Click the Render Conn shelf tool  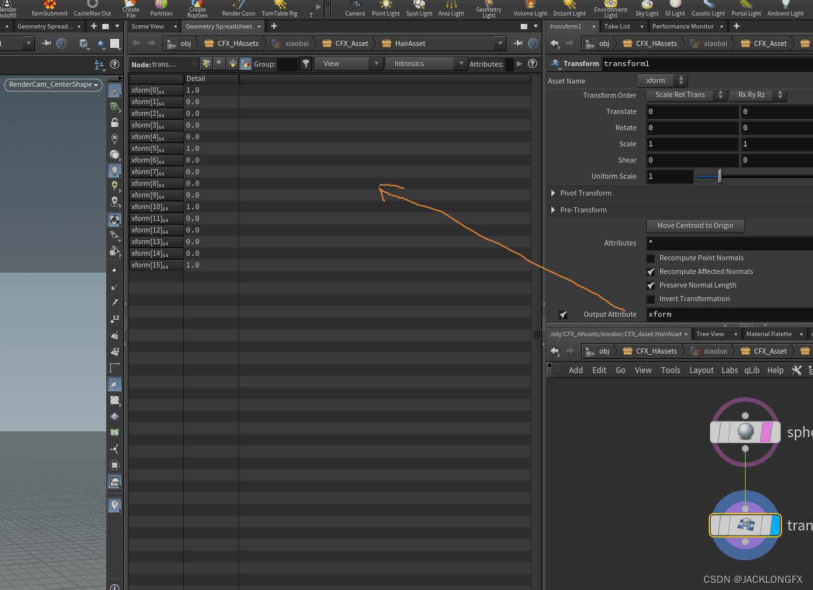pos(238,8)
